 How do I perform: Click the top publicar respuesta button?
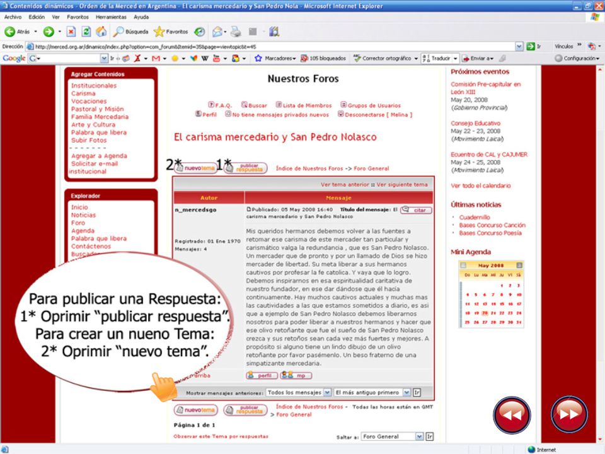click(245, 168)
